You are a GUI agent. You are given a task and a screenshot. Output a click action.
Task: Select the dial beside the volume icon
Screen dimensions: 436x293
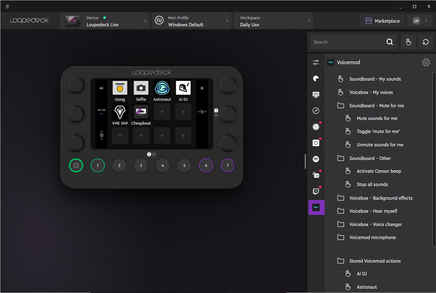click(x=76, y=85)
